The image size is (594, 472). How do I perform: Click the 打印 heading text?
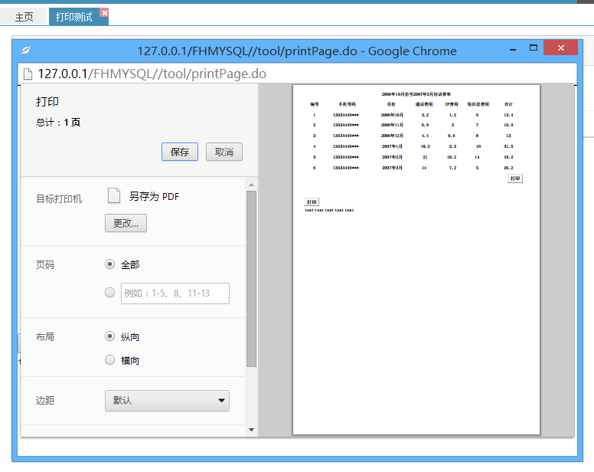[x=47, y=102]
